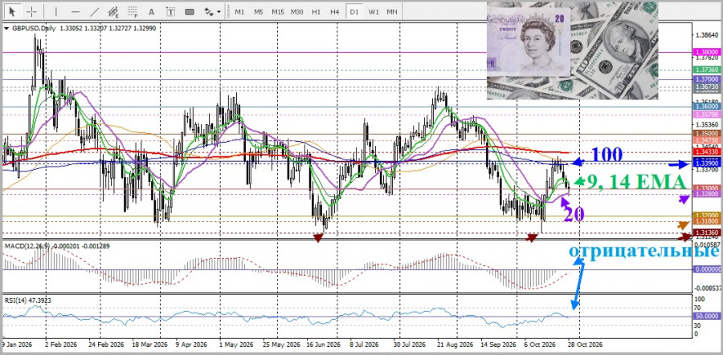The height and width of the screenshot is (355, 723).
Task: Open the arrows tool dropdown arrow
Action: point(219,12)
